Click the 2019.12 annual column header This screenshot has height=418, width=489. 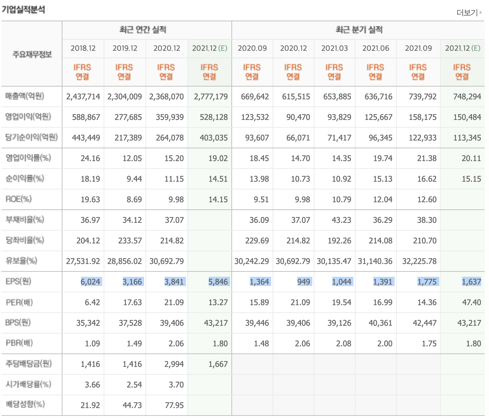point(125,48)
